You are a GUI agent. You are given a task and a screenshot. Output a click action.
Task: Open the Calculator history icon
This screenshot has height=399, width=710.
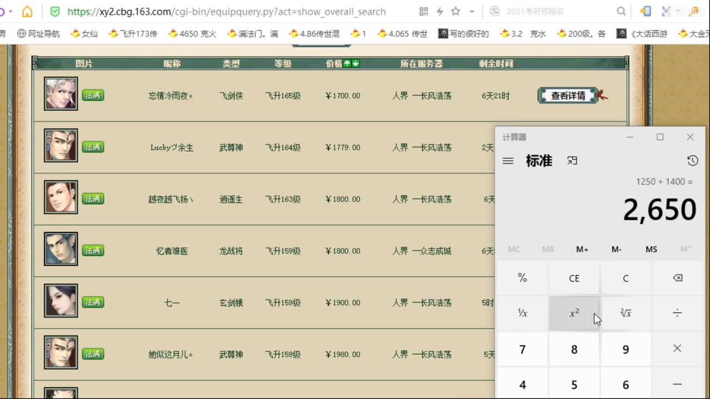[692, 161]
